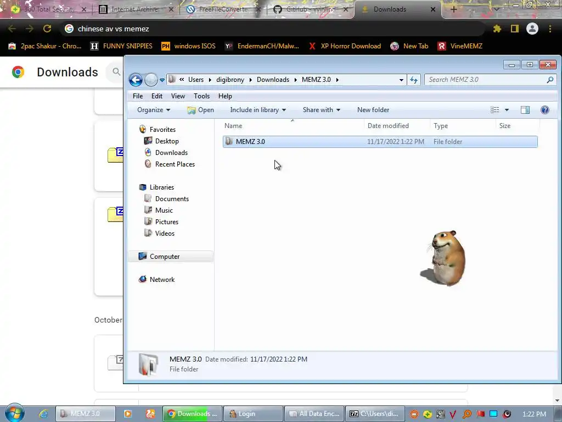Open the Chrome three-dot menu
Screen dimensions: 562x422
(550, 29)
